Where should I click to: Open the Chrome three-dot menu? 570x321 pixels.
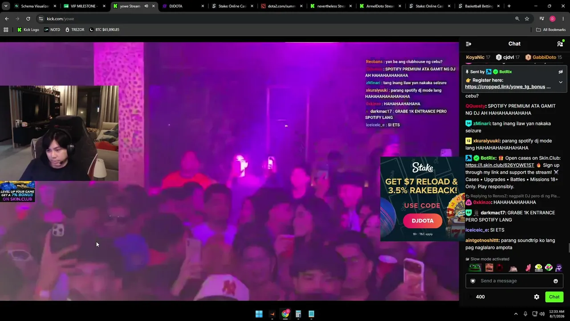tap(563, 19)
